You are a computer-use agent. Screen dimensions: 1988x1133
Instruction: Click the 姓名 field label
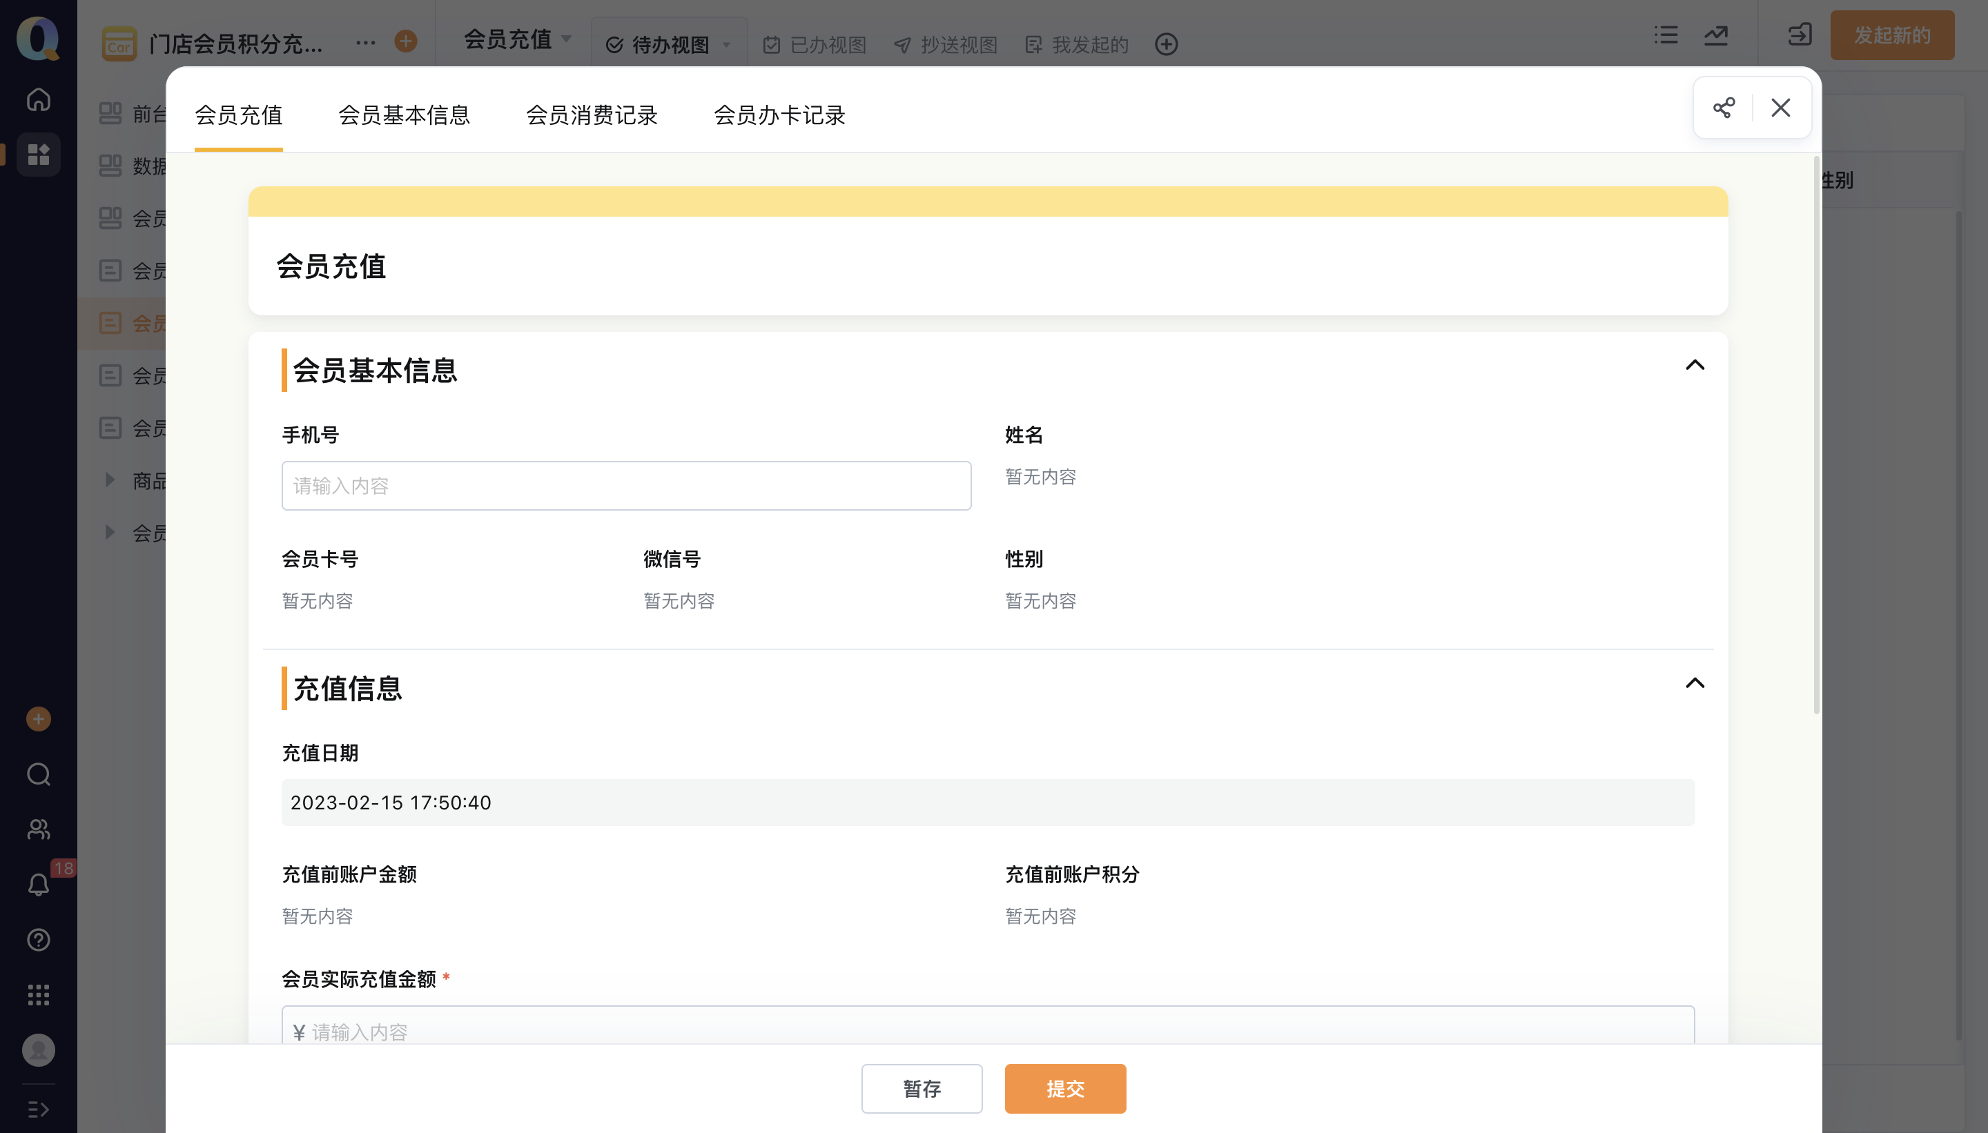(x=1024, y=434)
